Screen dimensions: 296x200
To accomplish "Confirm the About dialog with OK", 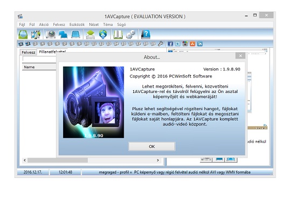I will pyautogui.click(x=152, y=146).
